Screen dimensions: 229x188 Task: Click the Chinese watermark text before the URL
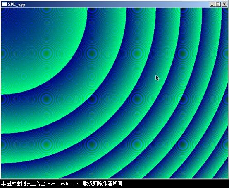(x=24, y=183)
